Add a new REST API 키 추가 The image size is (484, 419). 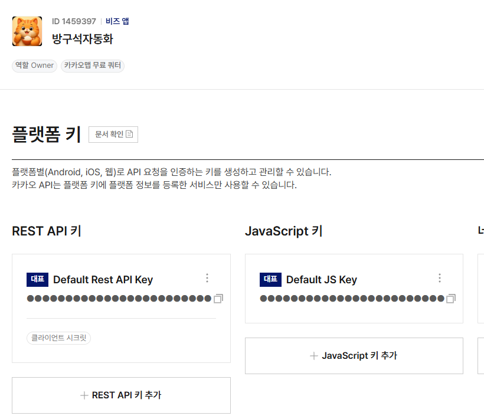(x=122, y=395)
